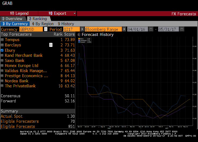Image resolution: width=198 pixels, height=142 pixels.
Task: Select the History sub-tab
Action: click(x=66, y=24)
